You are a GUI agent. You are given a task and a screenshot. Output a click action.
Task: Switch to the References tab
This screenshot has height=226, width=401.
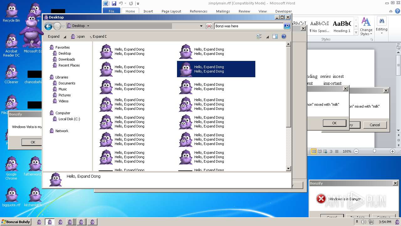pos(199,11)
